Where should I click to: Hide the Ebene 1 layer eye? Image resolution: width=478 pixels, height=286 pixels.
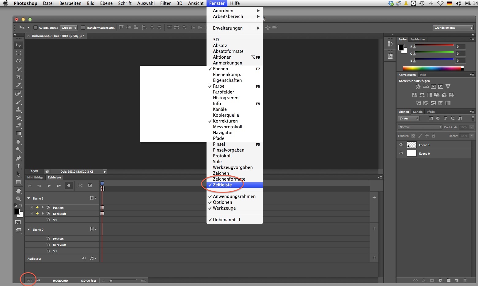point(401,145)
